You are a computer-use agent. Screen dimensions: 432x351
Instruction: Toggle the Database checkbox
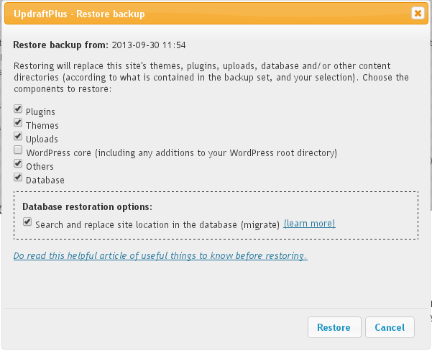pyautogui.click(x=18, y=178)
